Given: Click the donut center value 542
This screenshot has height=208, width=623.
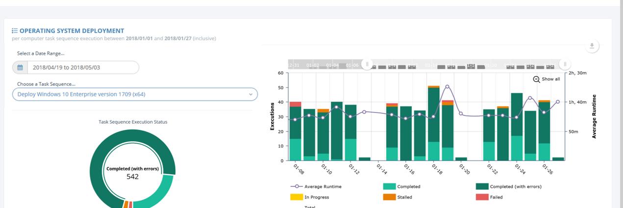Looking at the screenshot, I should 132,177.
